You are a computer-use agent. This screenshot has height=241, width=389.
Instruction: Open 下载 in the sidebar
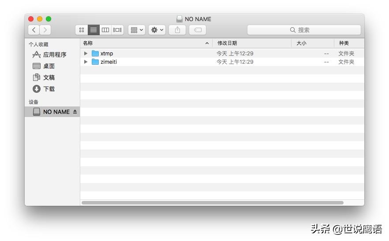tap(49, 89)
